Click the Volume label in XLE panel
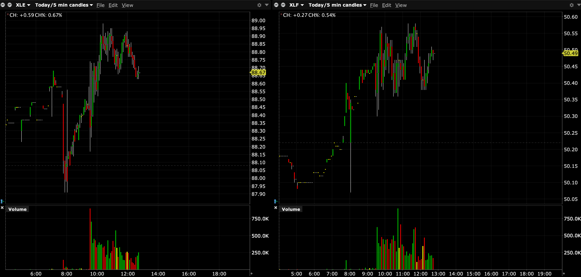Screen dimensions: 581x277 pos(17,209)
